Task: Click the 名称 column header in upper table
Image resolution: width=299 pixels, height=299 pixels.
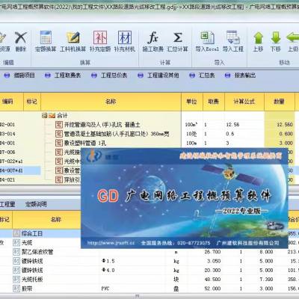Action: click(x=111, y=102)
